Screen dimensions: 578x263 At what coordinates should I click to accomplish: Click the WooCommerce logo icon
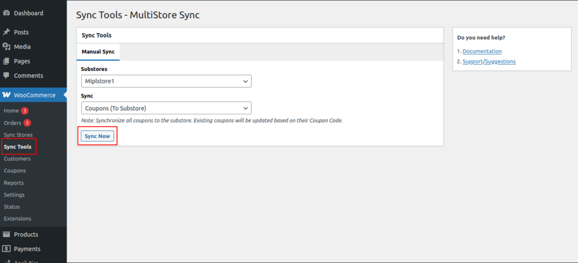(6, 95)
